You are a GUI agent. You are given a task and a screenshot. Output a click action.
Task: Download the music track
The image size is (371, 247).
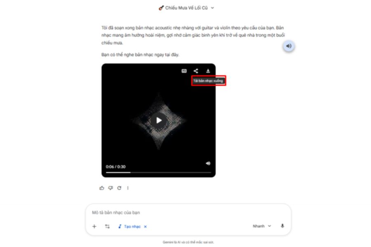click(x=208, y=71)
